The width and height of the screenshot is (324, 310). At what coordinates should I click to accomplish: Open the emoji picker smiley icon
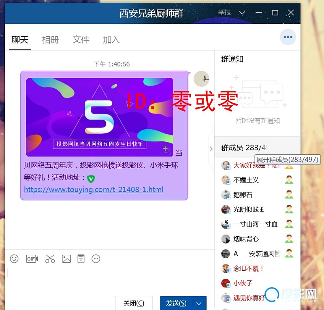(x=14, y=259)
